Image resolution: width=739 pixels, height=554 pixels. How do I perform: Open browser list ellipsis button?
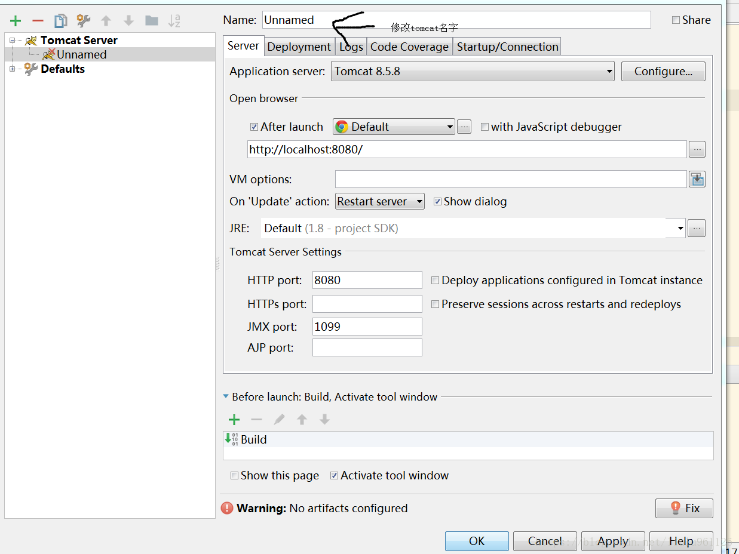coord(464,127)
